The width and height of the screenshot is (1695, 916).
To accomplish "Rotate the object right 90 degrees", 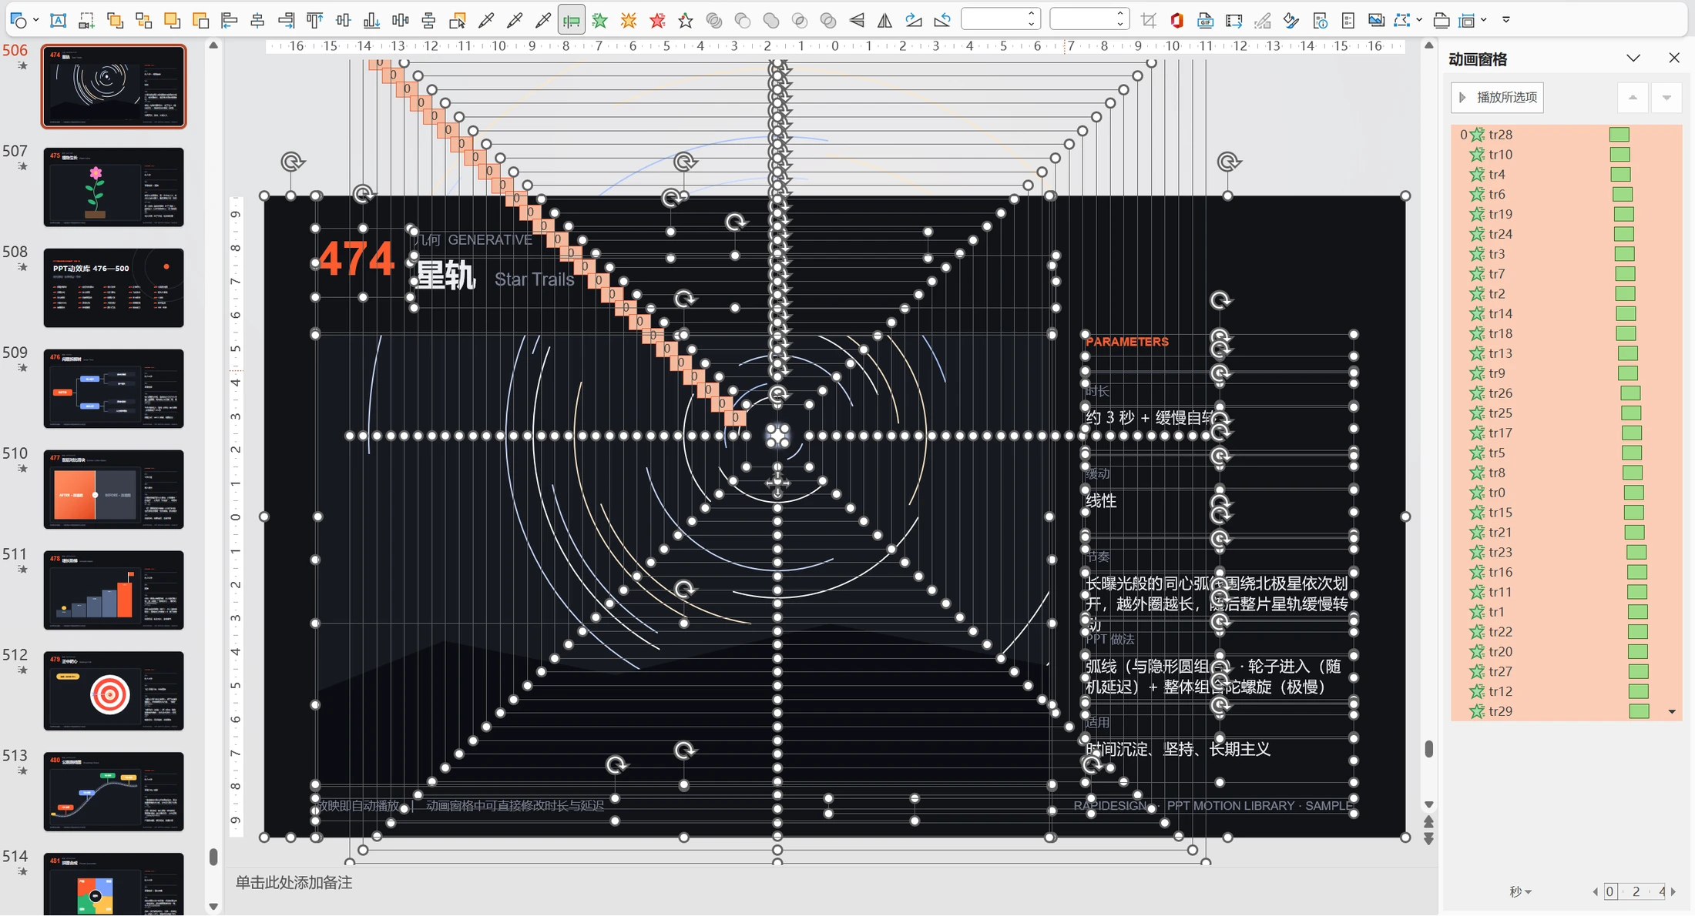I will click(x=914, y=20).
